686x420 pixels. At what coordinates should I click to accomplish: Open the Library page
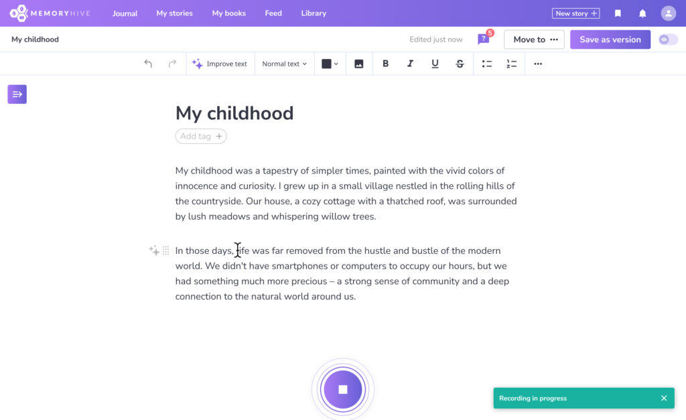[x=314, y=13]
